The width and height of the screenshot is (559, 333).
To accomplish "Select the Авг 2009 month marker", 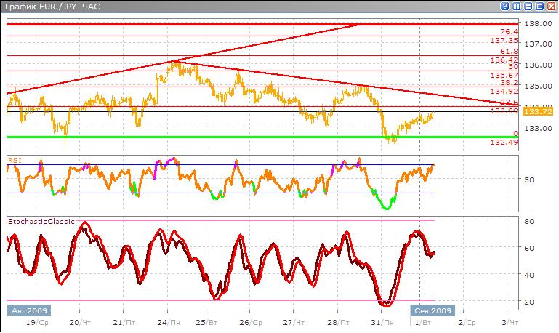I will (27, 309).
